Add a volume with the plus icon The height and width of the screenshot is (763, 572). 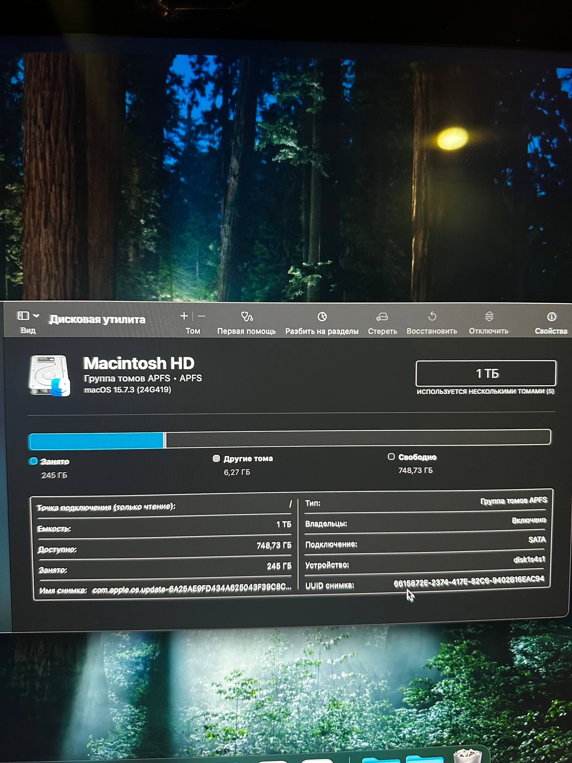click(x=184, y=316)
